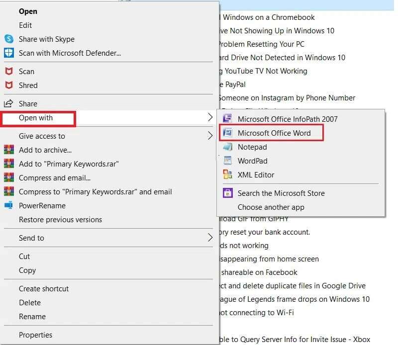Open with Microsoft Office Word
Screen dimensions: 398x345
(x=301, y=133)
